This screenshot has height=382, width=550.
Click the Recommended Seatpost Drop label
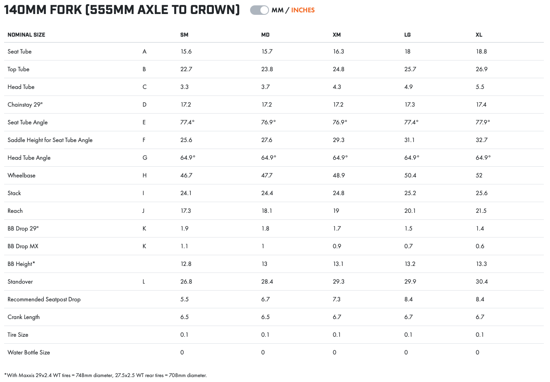tap(44, 299)
